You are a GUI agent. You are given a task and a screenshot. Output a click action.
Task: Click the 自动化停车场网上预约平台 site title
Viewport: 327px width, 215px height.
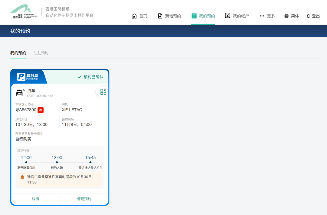(x=69, y=15)
